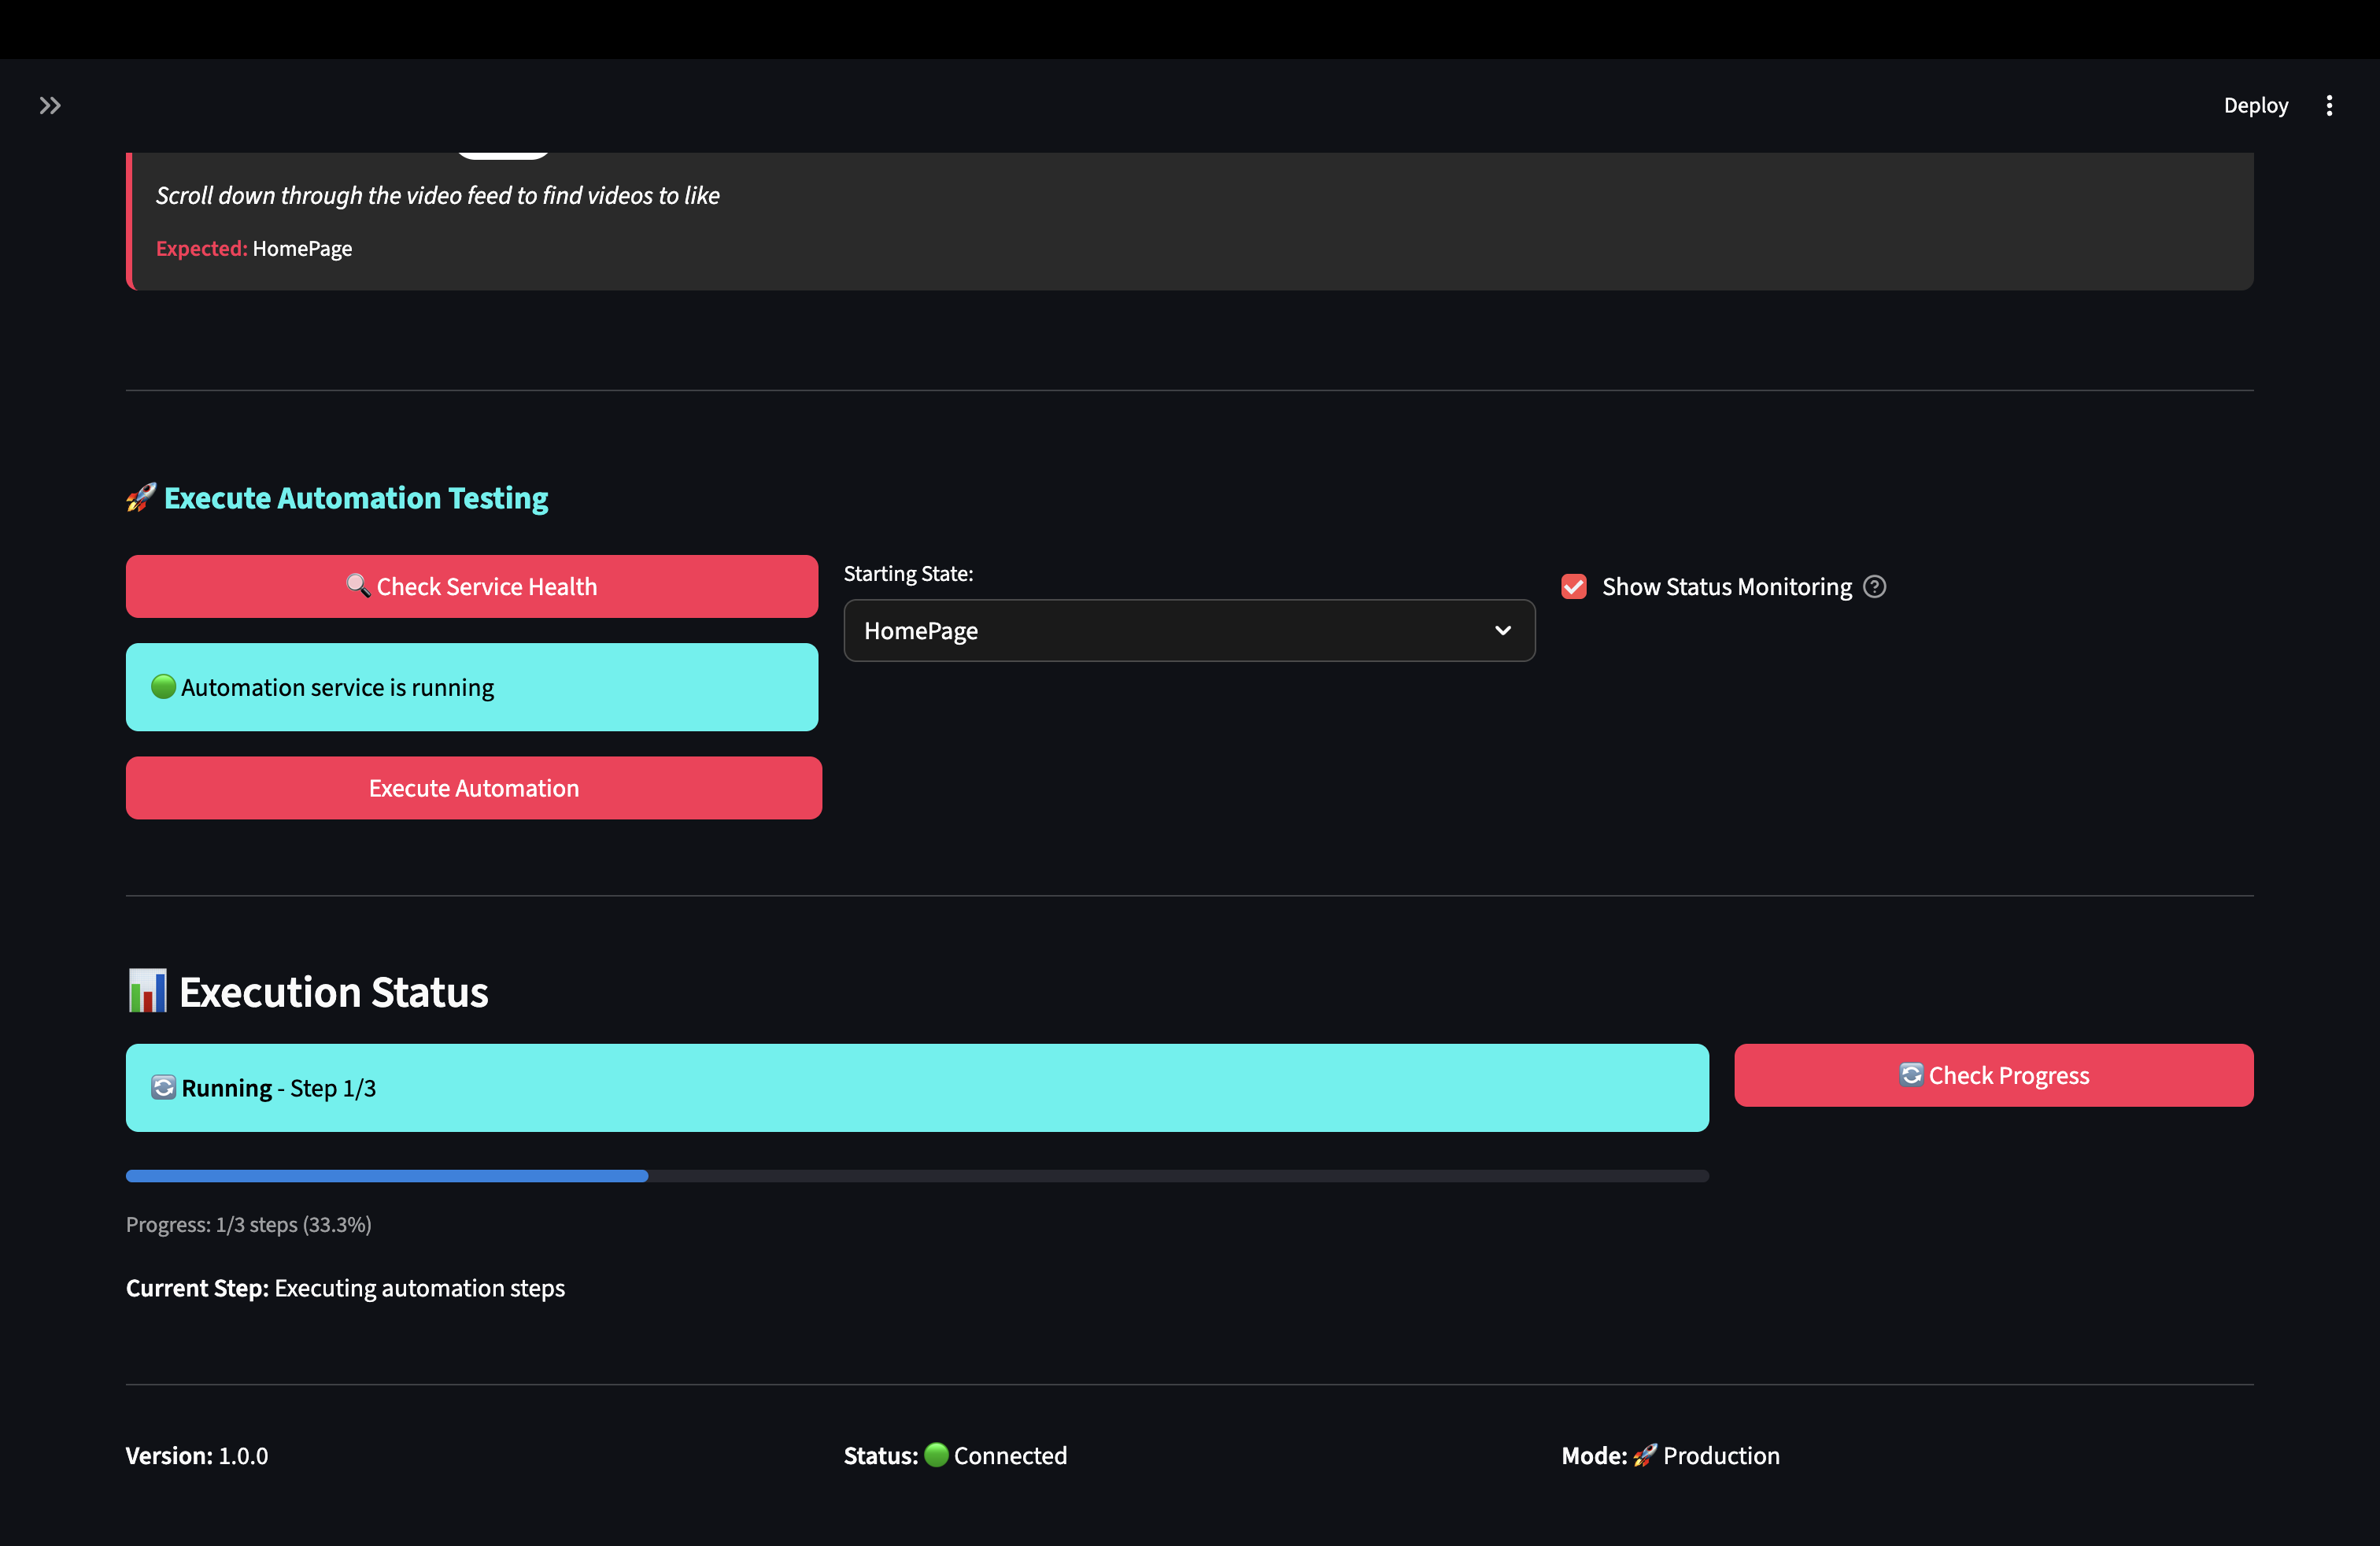
Task: Click rocket icon beside Execute Automation Testing
Action: [x=141, y=497]
